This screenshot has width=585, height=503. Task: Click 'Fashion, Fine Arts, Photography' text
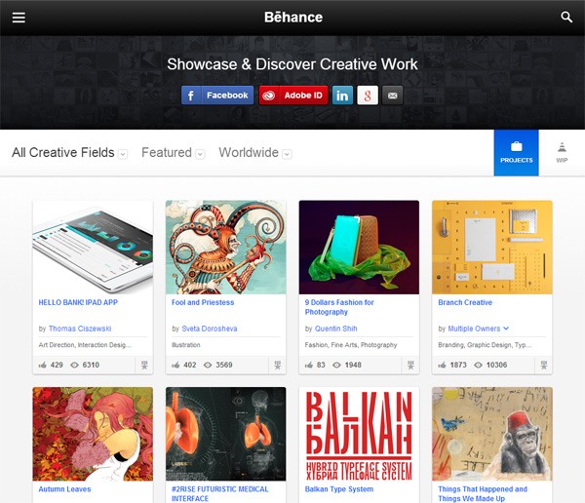tap(351, 345)
